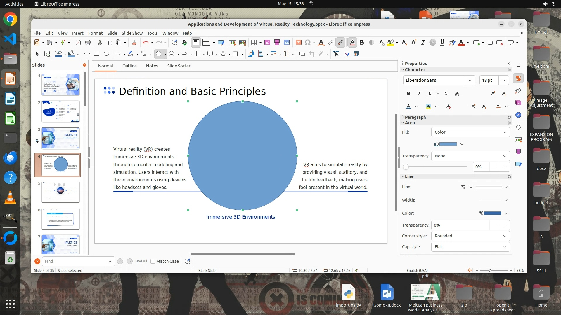561x315 pixels.
Task: Open the Corner style dropdown
Action: coord(470,236)
